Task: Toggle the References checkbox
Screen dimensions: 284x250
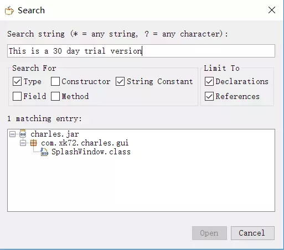Action: pos(209,96)
